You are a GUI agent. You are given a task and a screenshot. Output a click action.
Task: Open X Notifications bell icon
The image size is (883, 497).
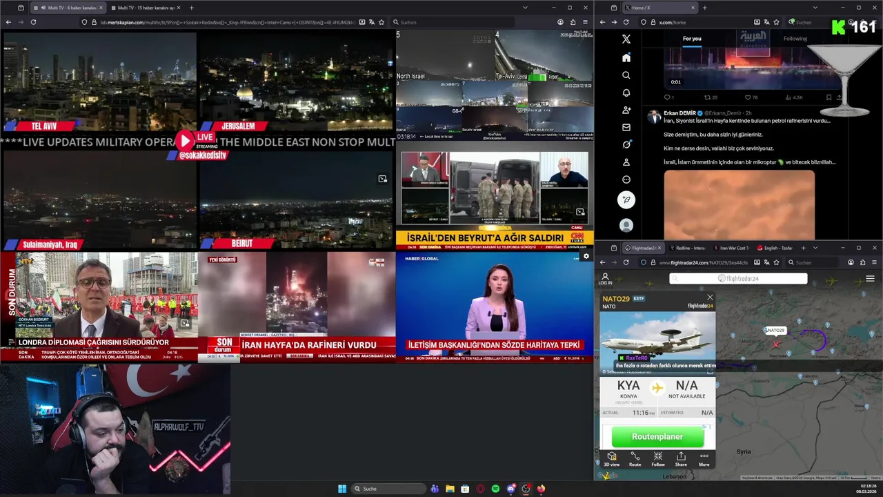tap(626, 92)
